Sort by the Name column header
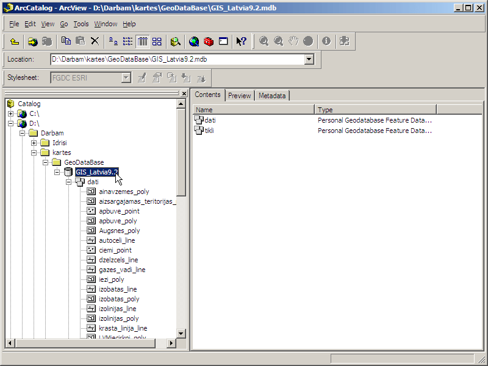Viewport: 488px width, 366px height. pyautogui.click(x=253, y=110)
